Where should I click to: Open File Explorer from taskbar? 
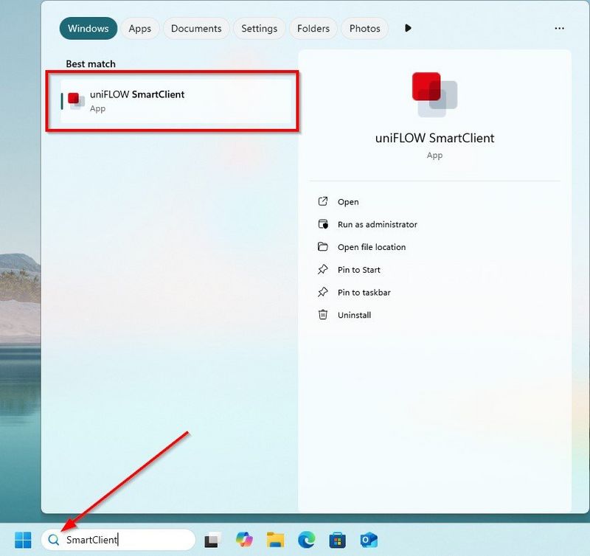pyautogui.click(x=275, y=540)
